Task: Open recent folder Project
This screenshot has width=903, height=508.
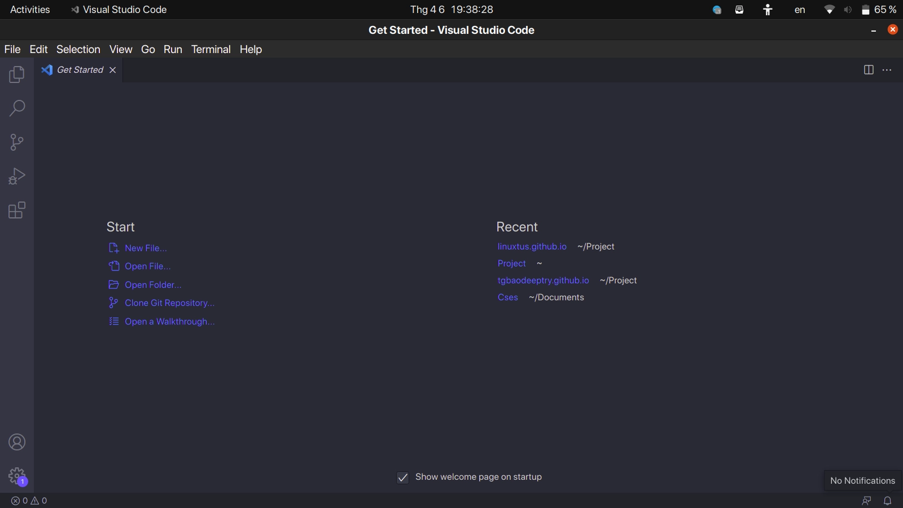Action: tap(512, 264)
